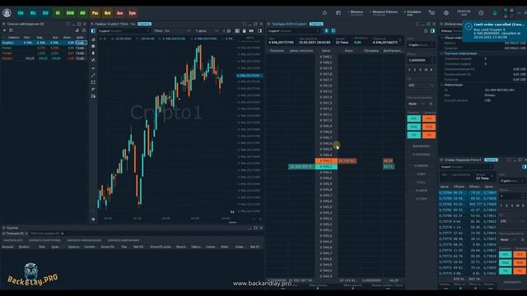Viewport: 527px width, 296px height.
Task: Click the lock icon in the top bar
Action: click(x=324, y=13)
